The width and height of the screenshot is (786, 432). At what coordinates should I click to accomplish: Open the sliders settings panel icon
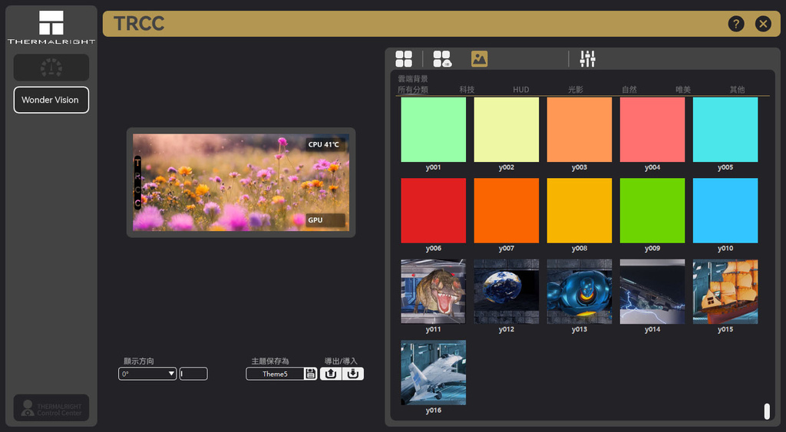[x=588, y=59]
